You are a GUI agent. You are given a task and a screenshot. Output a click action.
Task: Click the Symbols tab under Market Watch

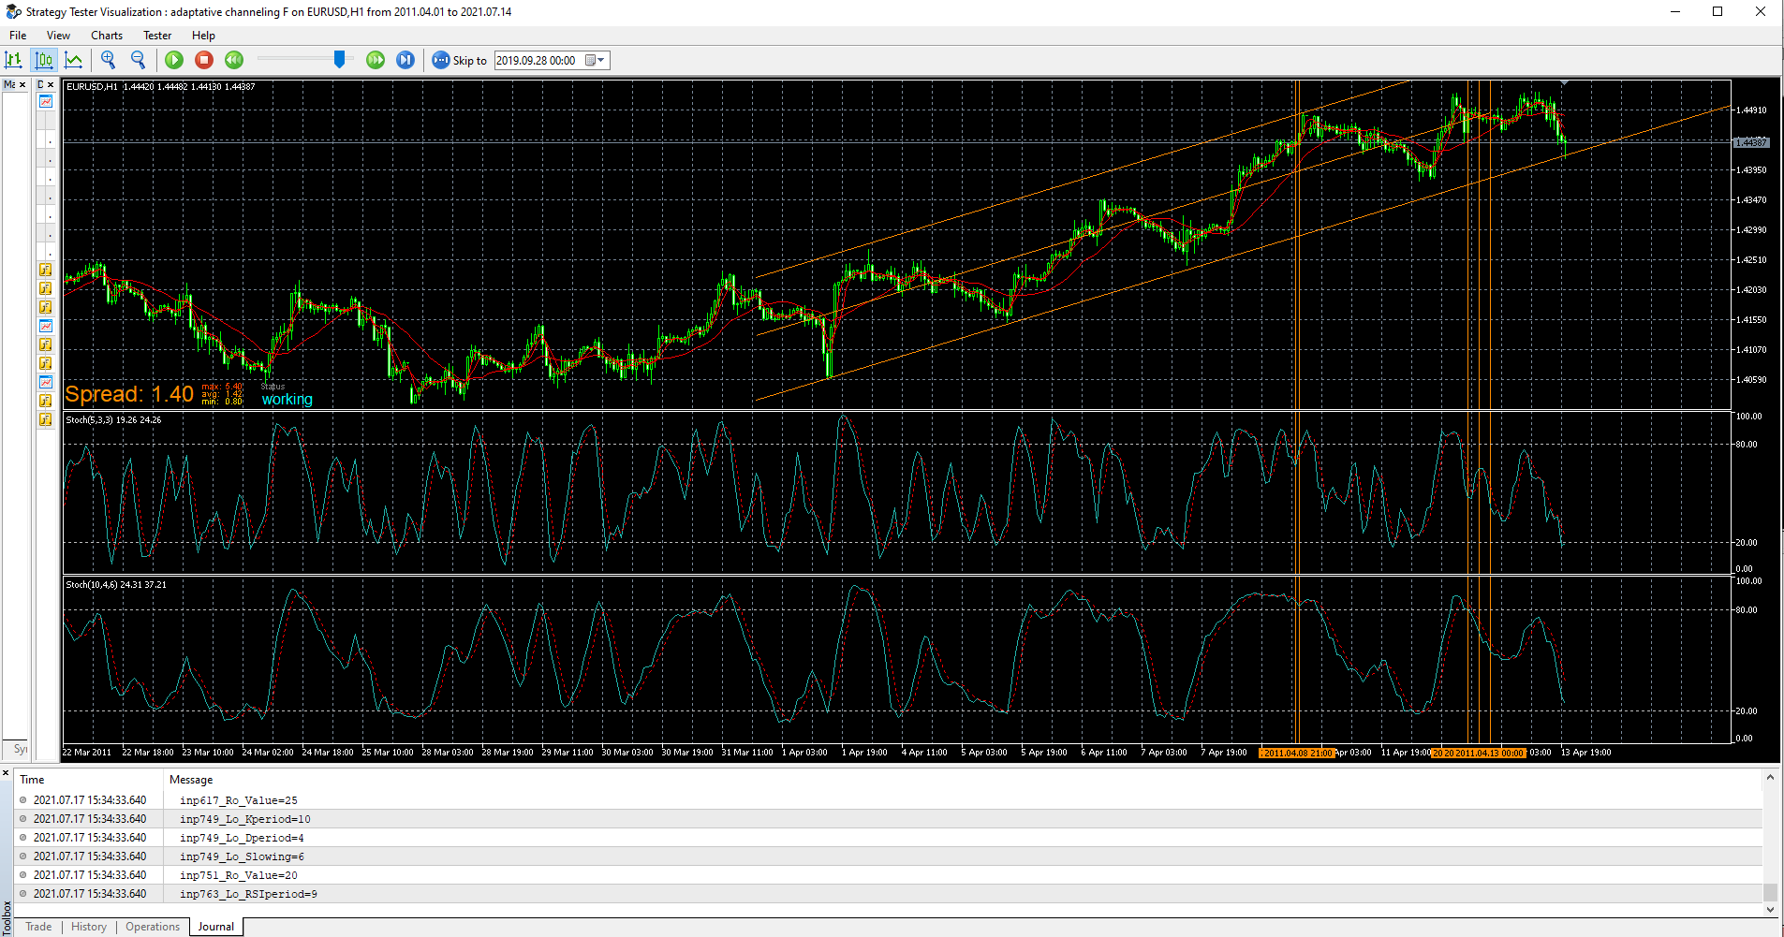pyautogui.click(x=19, y=749)
